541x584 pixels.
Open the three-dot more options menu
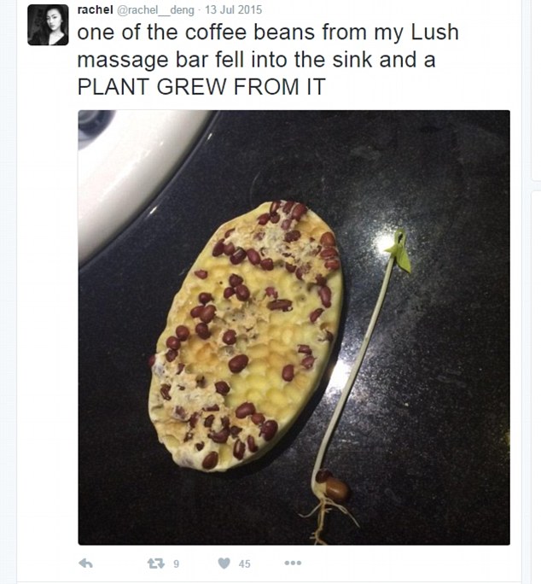click(293, 563)
